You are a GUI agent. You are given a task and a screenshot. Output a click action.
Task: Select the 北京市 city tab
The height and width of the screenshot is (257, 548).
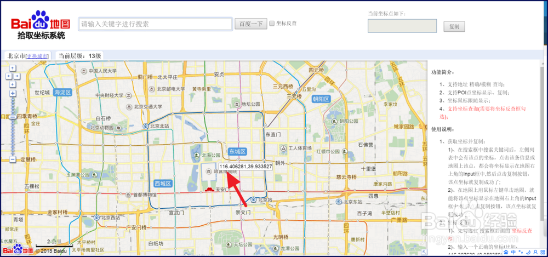tap(27, 55)
